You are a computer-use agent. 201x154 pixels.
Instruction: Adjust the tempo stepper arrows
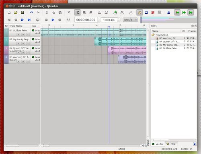point(119,20)
